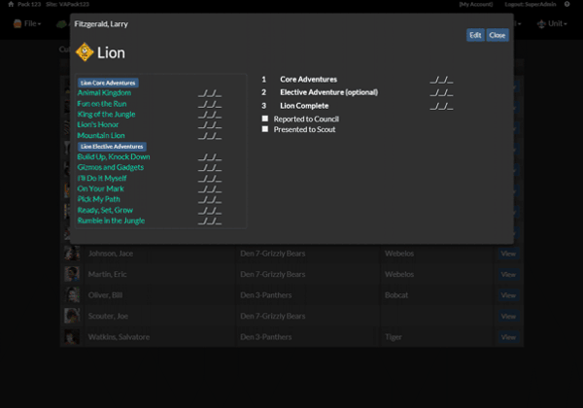Click View button for Scouter, Joe
Viewport: 583px width, 408px height.
click(x=508, y=317)
